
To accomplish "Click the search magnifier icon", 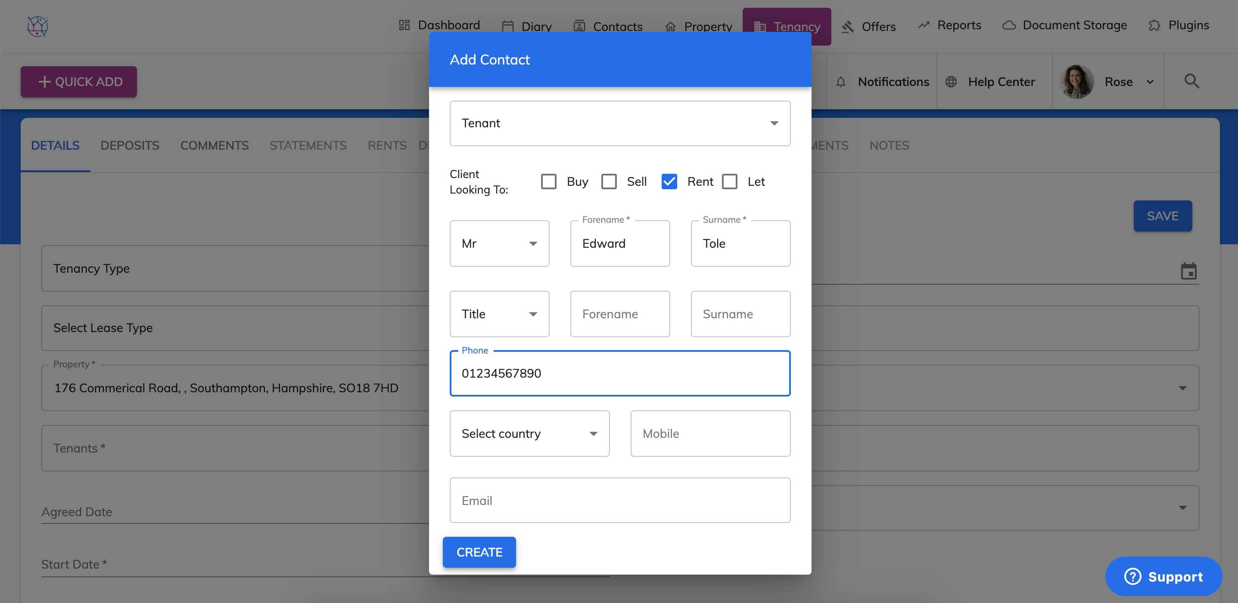I will click(x=1191, y=81).
